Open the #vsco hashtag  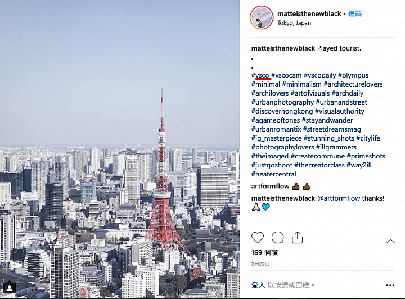tap(260, 75)
